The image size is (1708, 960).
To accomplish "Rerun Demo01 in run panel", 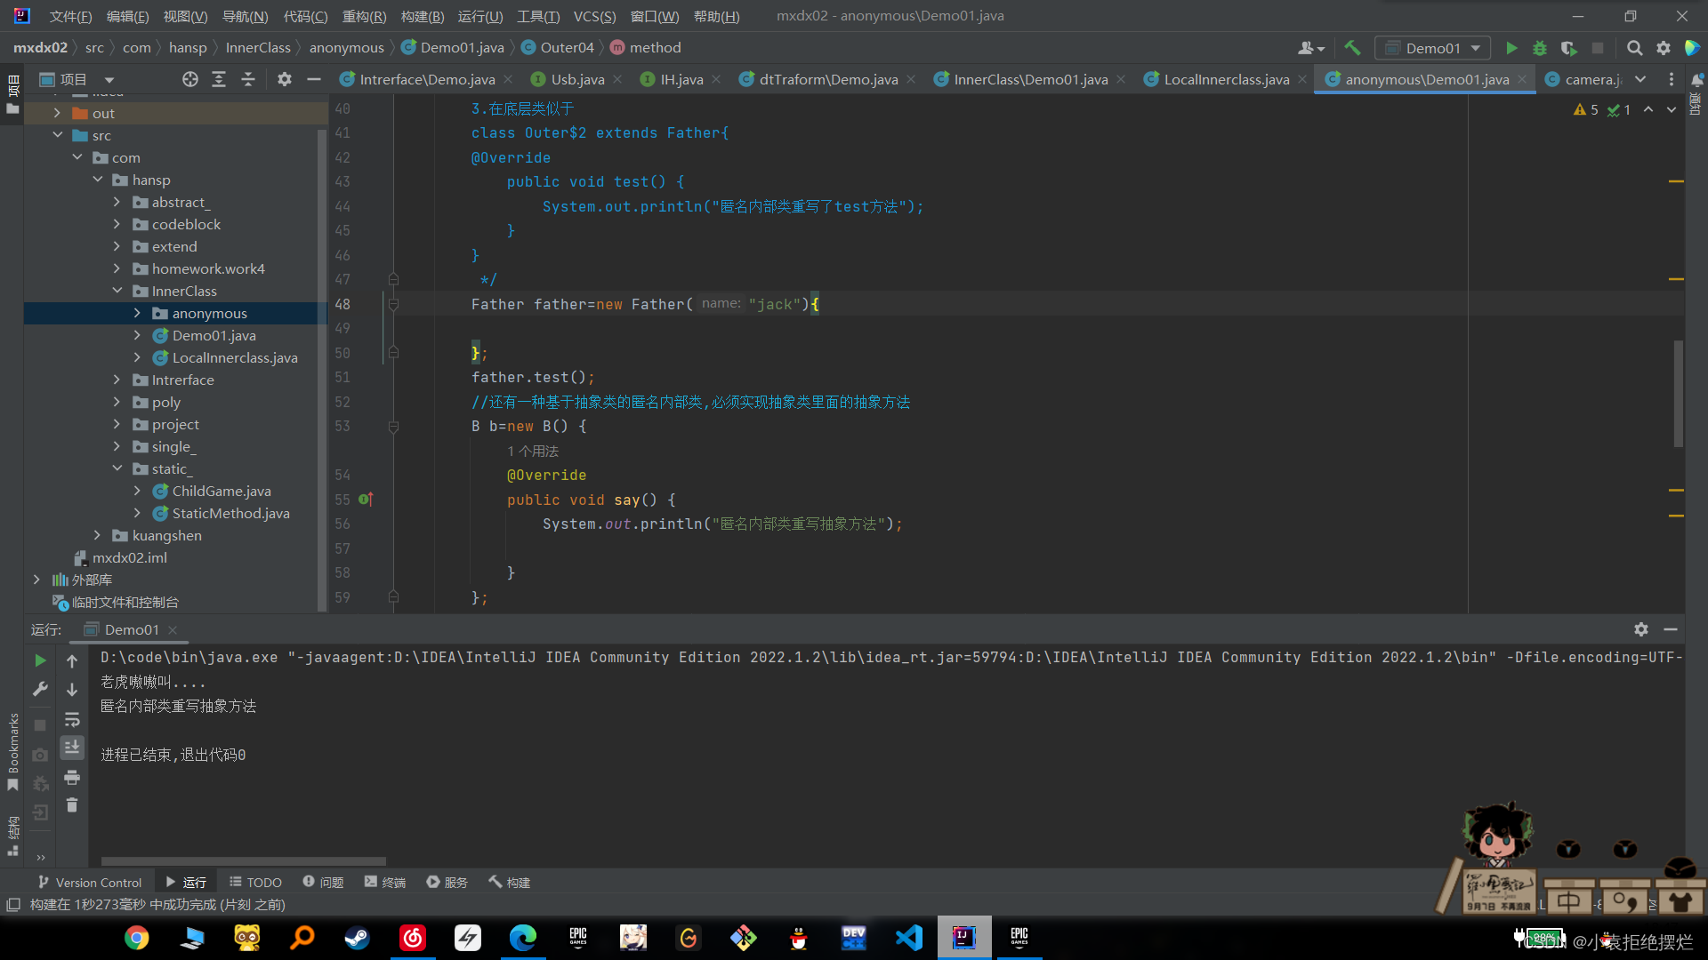I will (x=40, y=660).
